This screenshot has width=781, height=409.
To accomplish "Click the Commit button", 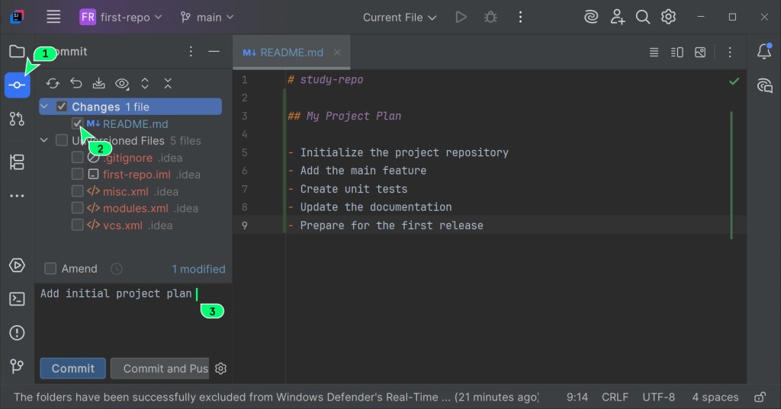I will [x=72, y=368].
